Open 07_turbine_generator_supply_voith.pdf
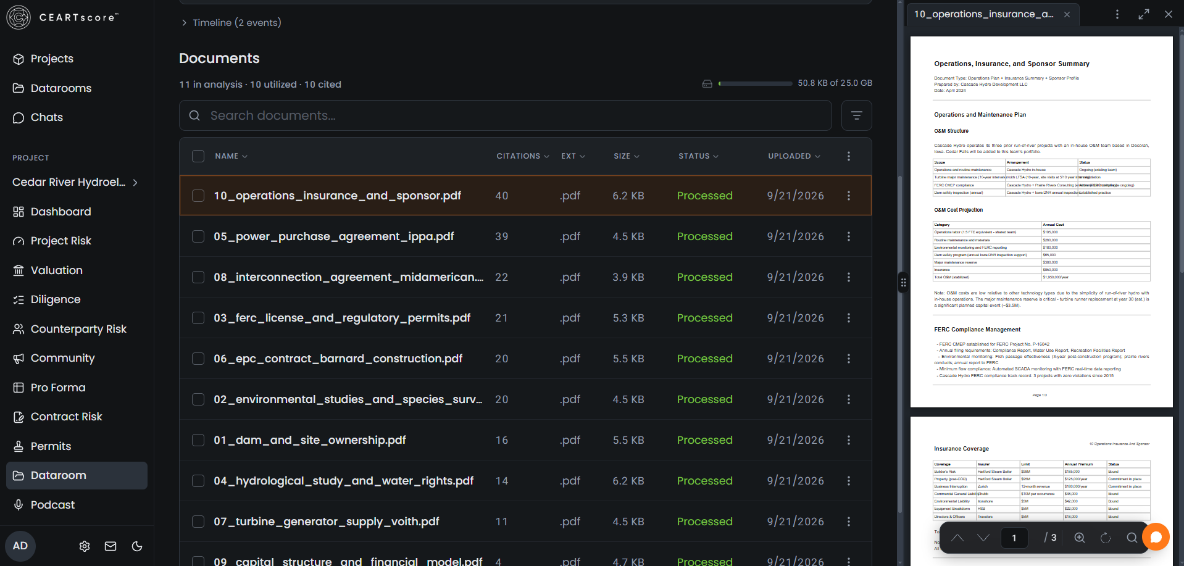Viewport: 1184px width, 566px height. tap(326, 522)
